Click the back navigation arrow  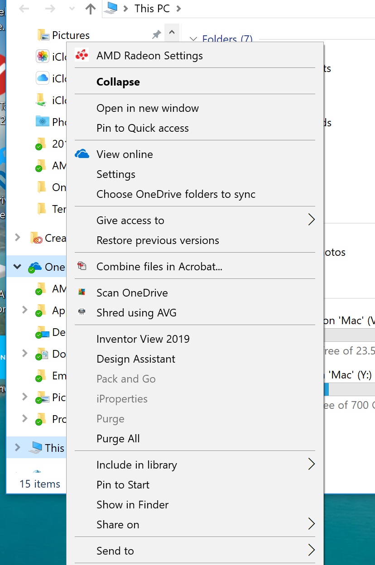(x=23, y=8)
